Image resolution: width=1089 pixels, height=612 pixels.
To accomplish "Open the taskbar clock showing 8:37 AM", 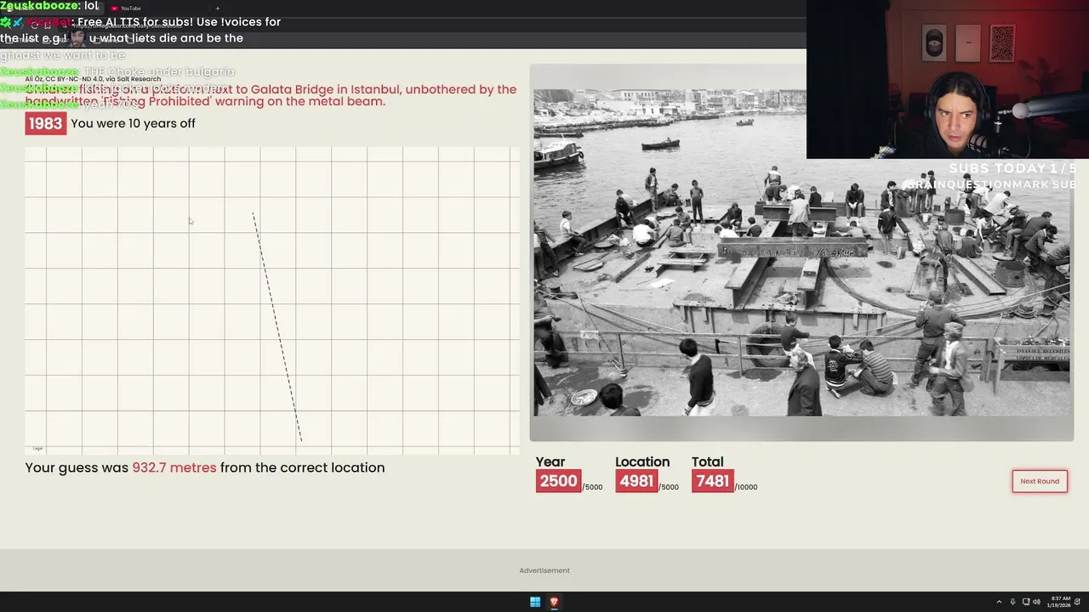I will pos(1060,602).
